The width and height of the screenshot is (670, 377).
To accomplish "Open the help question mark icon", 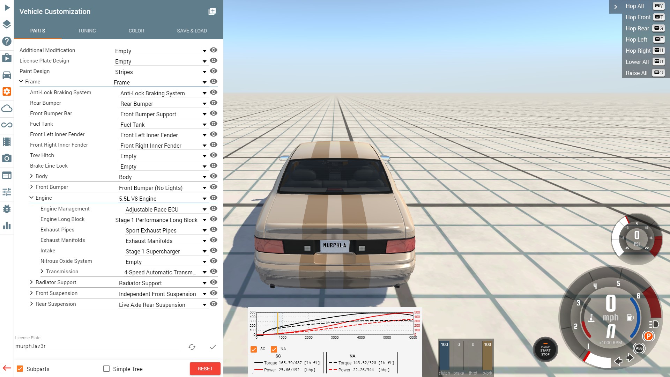I will coord(7,41).
